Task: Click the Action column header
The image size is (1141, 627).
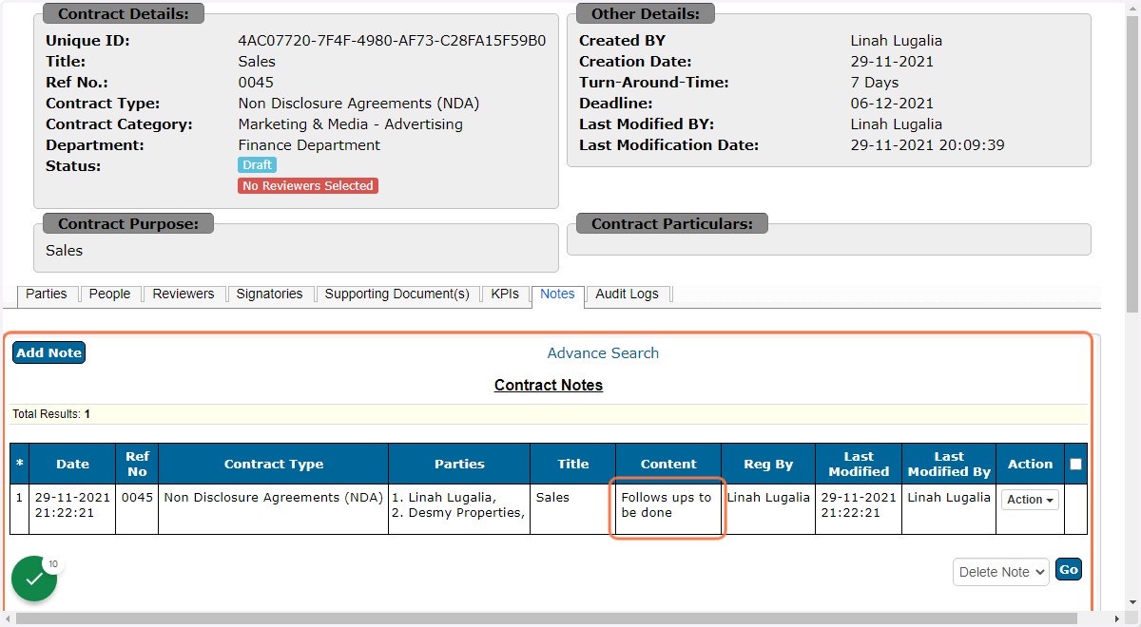Action: click(1031, 465)
